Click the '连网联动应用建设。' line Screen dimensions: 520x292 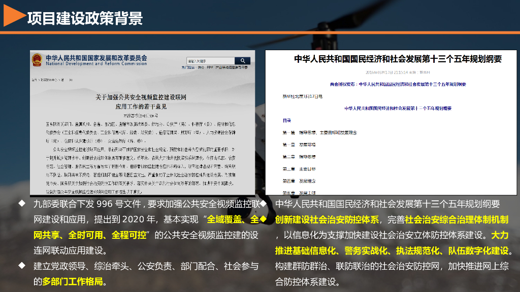pyautogui.click(x=70, y=250)
